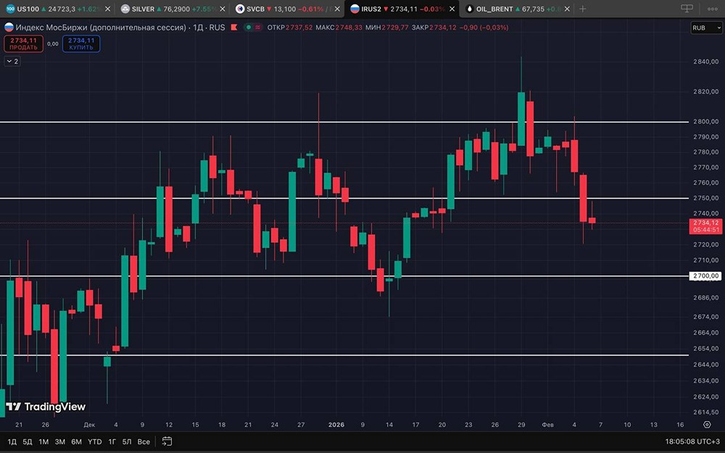Open go-to-date with the calendar icon
The image size is (725, 453).
pyautogui.click(x=167, y=441)
